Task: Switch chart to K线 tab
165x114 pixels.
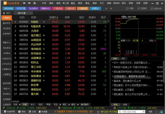Action: click(123, 58)
